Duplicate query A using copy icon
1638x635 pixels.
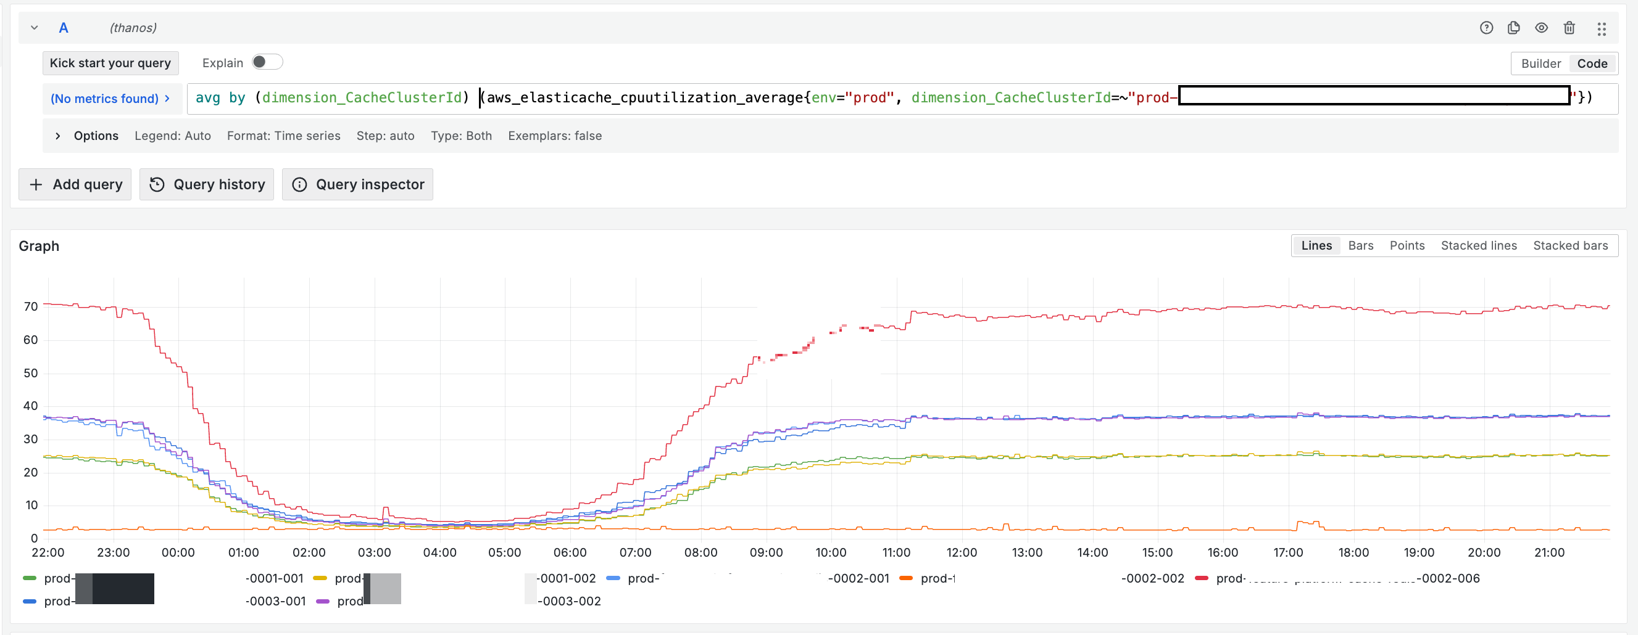(x=1513, y=27)
